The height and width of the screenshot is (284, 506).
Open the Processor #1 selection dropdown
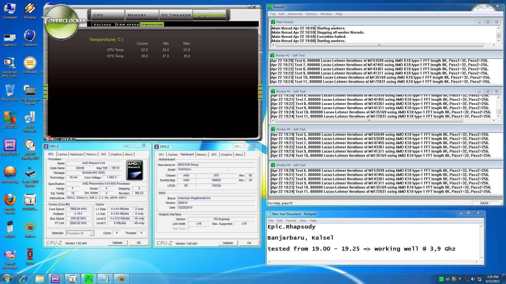coord(80,233)
